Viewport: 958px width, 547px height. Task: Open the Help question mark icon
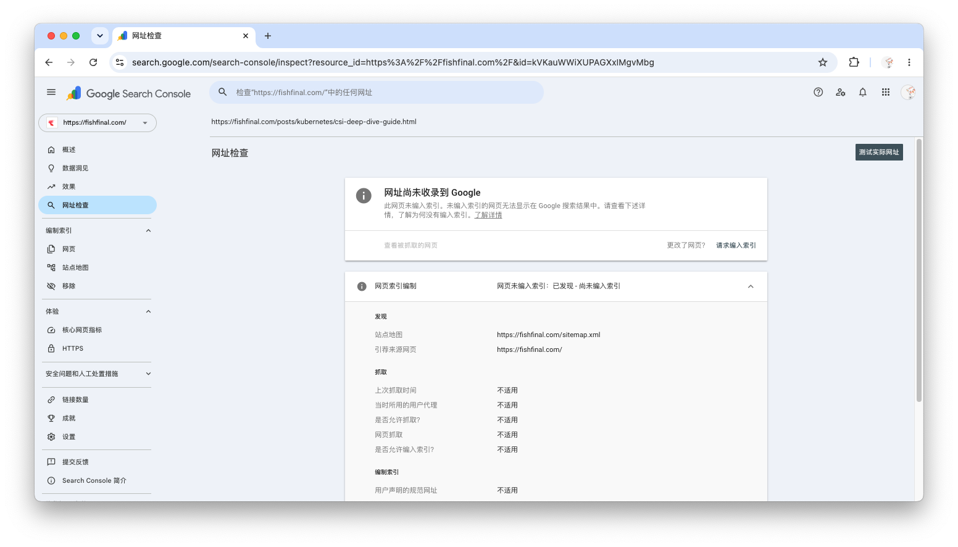click(x=818, y=93)
